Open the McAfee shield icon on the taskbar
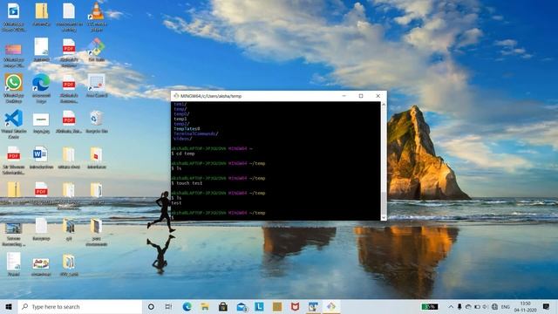This screenshot has height=314, width=558. coord(295,306)
